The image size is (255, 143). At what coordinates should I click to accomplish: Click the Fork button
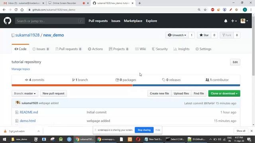[227, 35]
